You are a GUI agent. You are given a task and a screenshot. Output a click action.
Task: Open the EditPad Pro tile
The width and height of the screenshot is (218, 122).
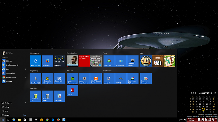tap(109, 61)
